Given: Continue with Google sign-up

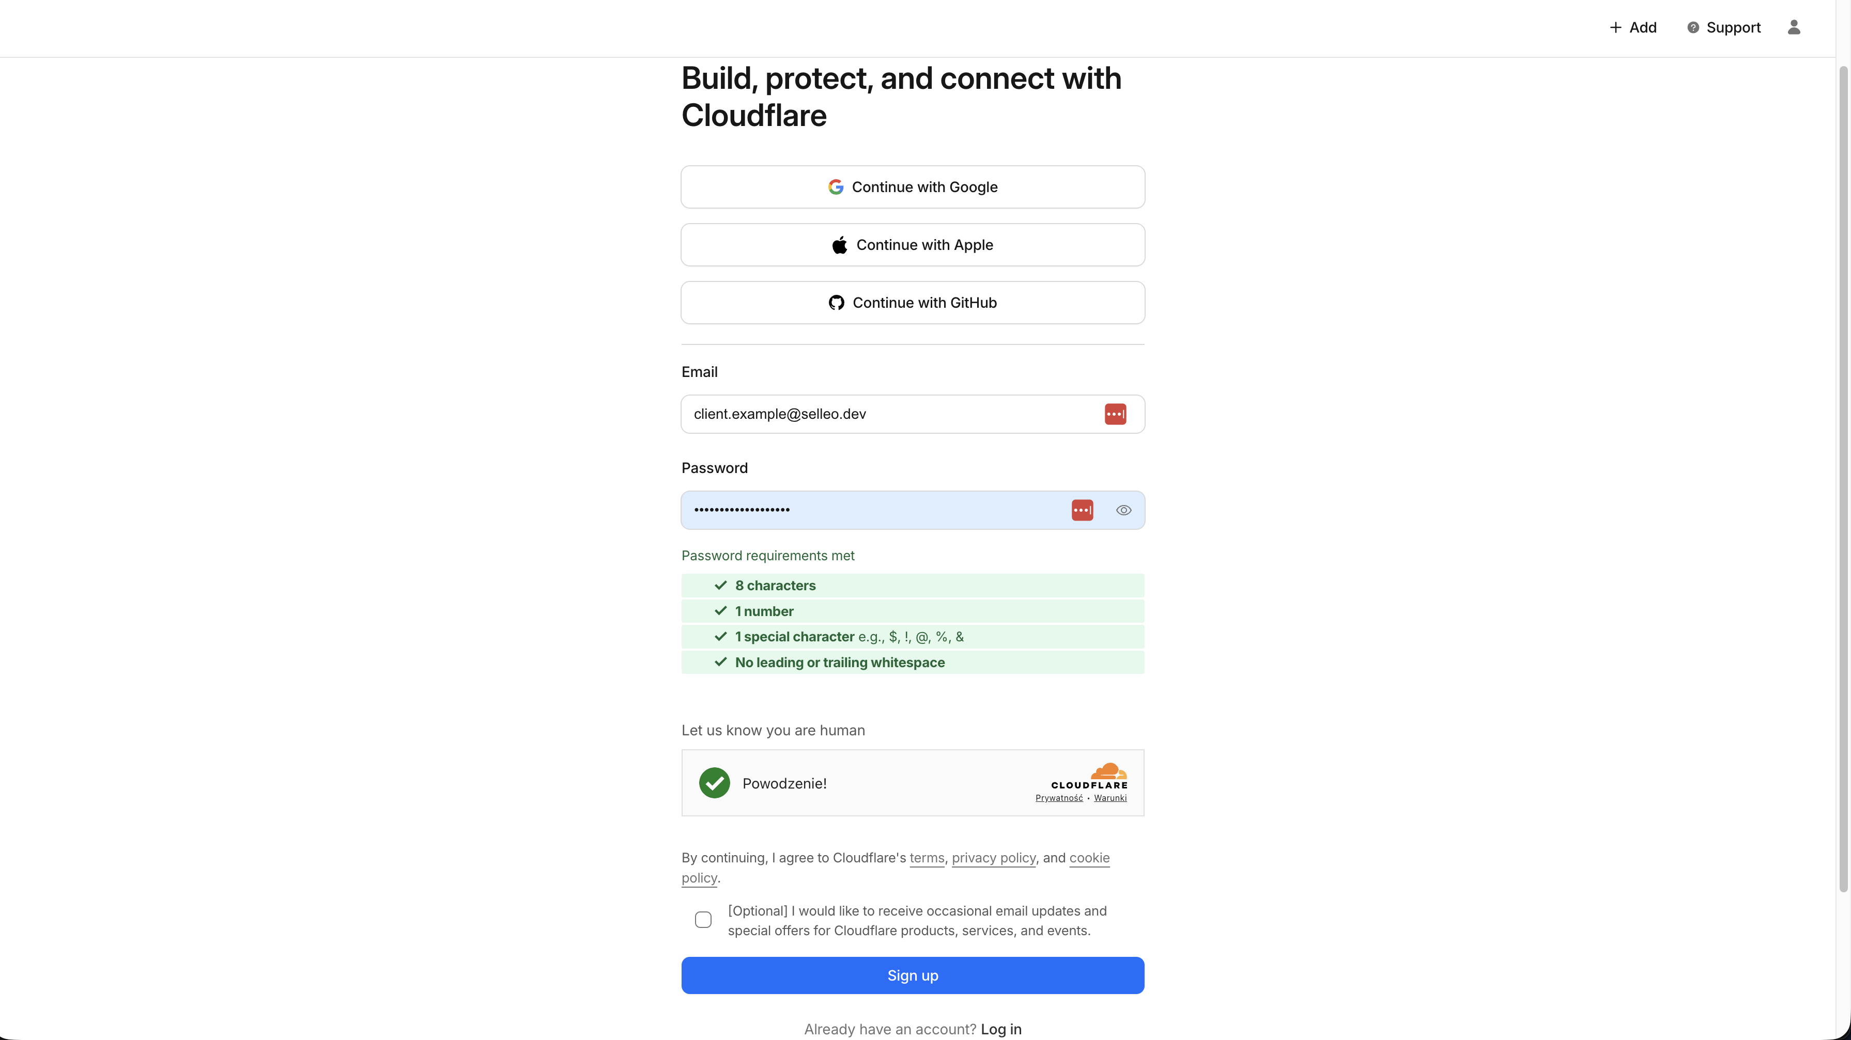Looking at the screenshot, I should tap(913, 187).
